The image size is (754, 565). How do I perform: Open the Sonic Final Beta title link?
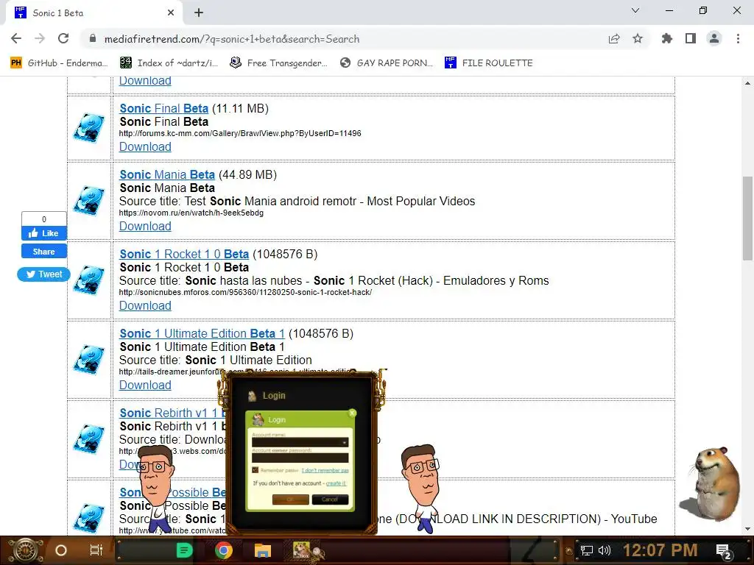(164, 109)
